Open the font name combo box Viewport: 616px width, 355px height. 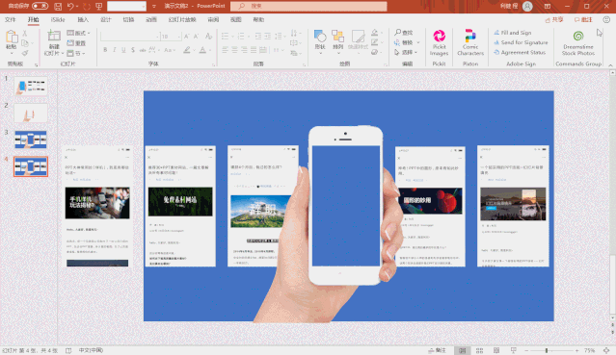(130, 37)
